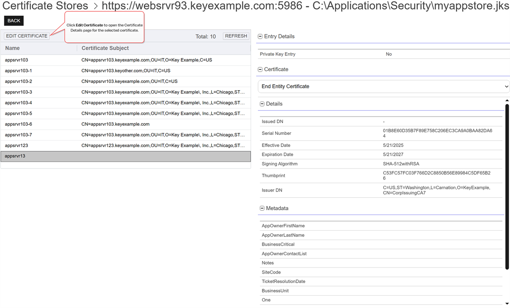Open Edit Certificate for selected row
The image size is (510, 308).
[x=27, y=36]
